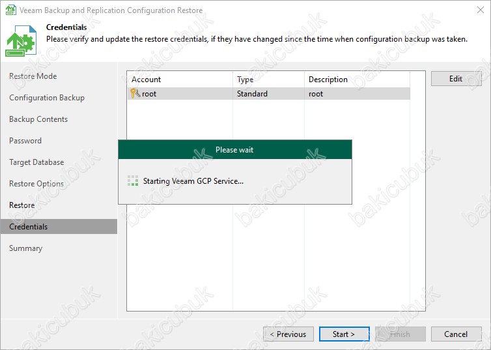Open the Restore Options step
This screenshot has height=350, width=491.
[x=36, y=184]
